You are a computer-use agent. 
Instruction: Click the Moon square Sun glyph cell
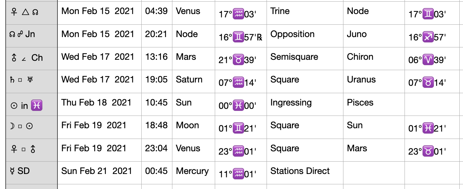pos(32,127)
